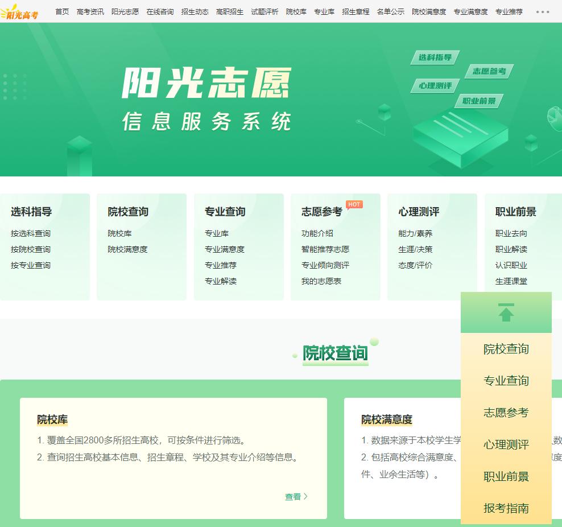Open 按院校查询 link
The width and height of the screenshot is (562, 527).
(x=31, y=249)
